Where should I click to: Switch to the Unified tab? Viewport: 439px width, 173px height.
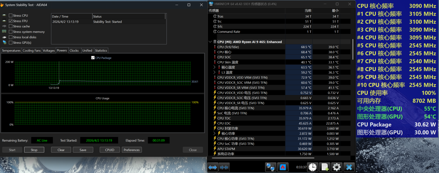pos(87,51)
